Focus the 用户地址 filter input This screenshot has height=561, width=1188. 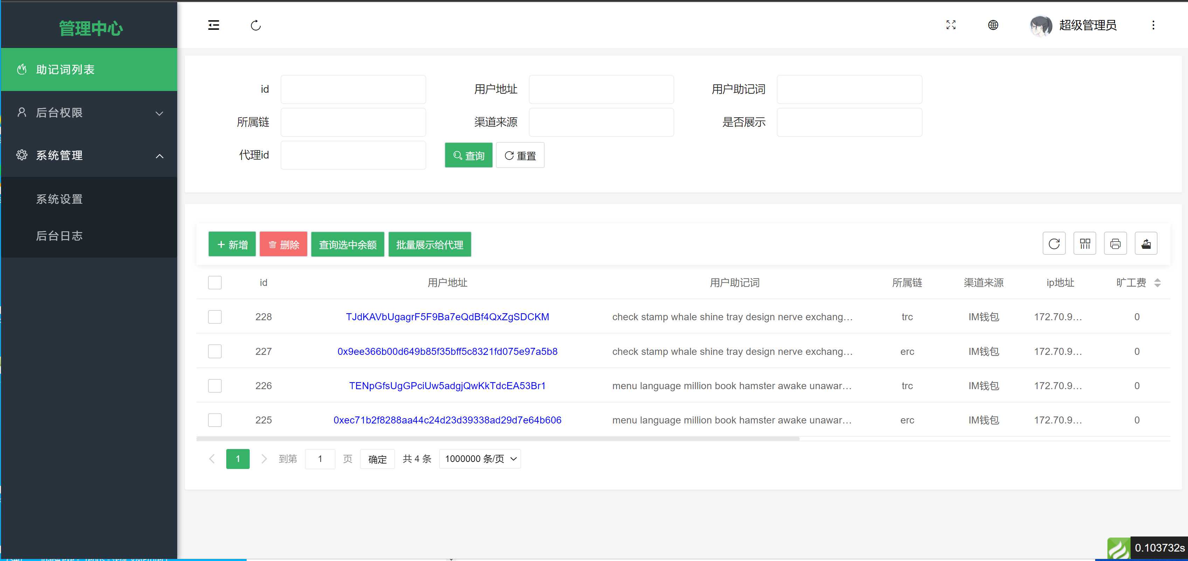(x=601, y=89)
